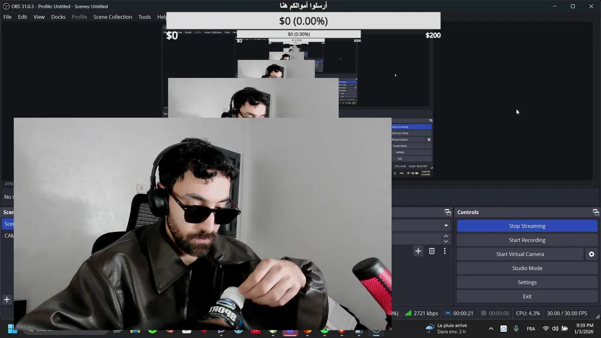
Task: Click the 00:00:21 stream timer
Action: (x=463, y=313)
